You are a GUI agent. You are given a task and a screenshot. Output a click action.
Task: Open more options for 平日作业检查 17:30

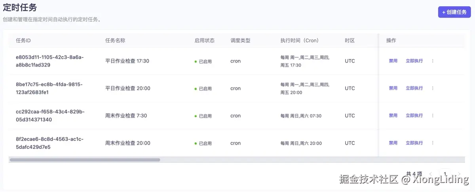tap(433, 61)
